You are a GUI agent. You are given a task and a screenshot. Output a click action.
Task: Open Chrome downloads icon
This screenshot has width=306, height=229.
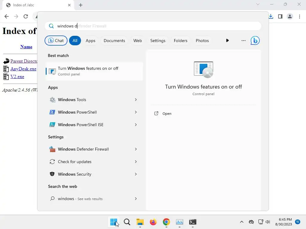pos(271,16)
